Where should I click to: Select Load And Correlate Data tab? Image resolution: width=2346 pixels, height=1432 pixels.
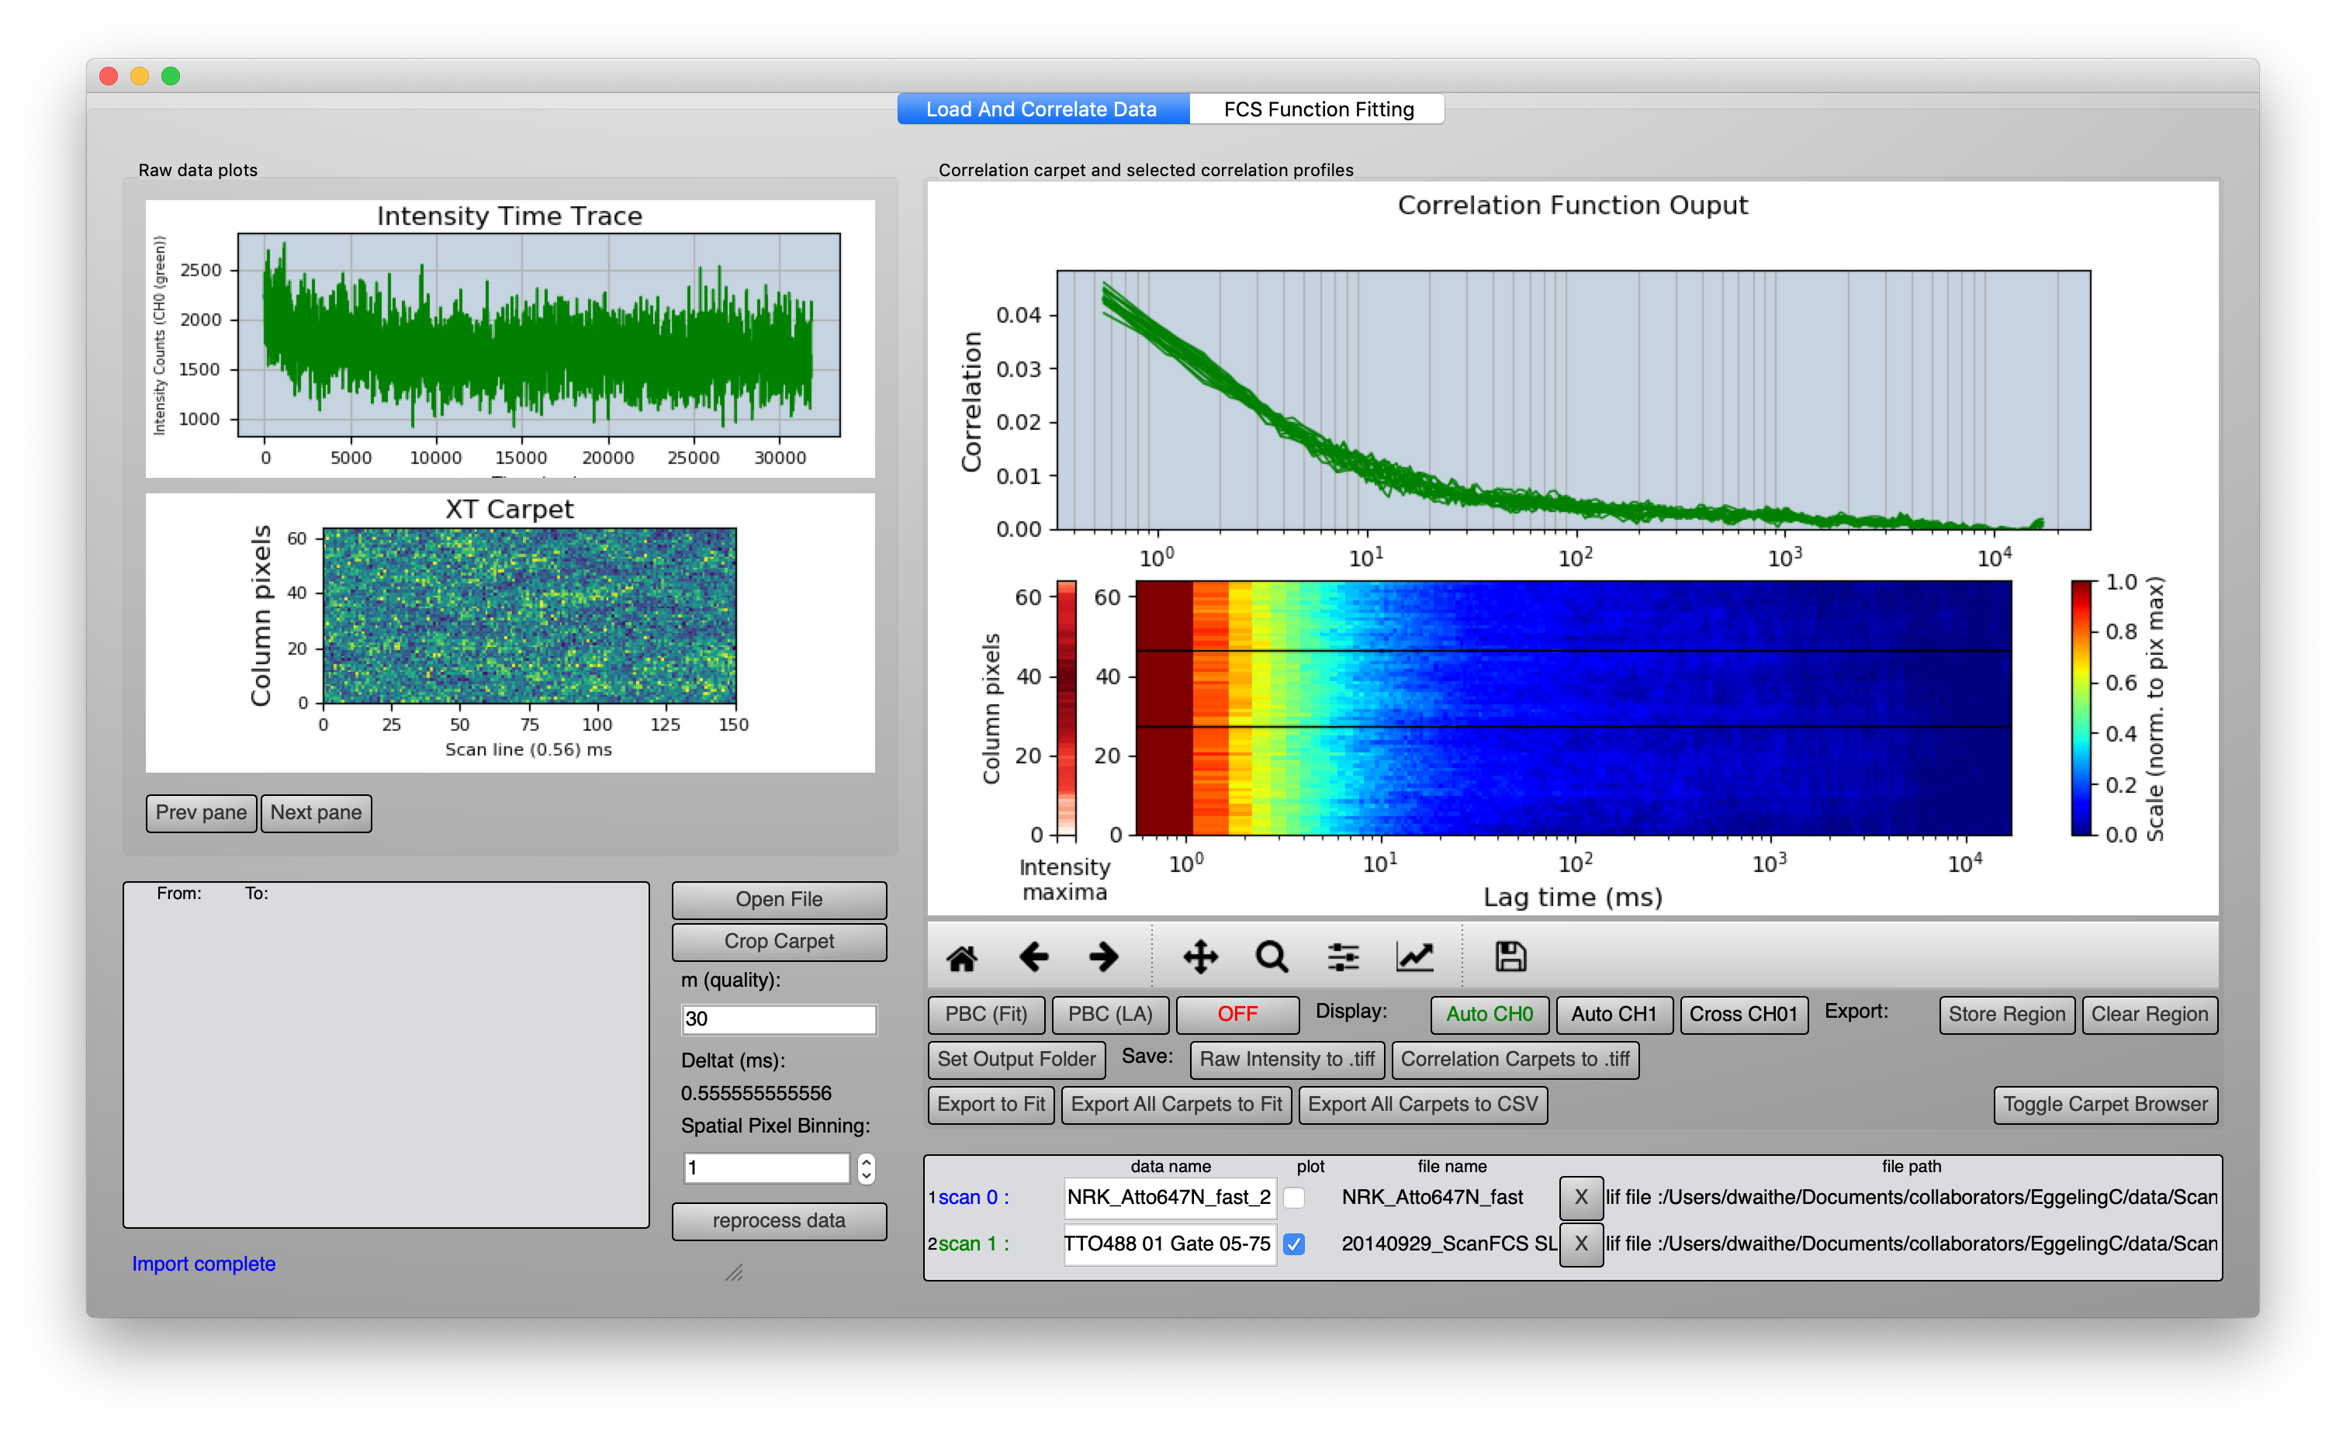pyautogui.click(x=1042, y=109)
